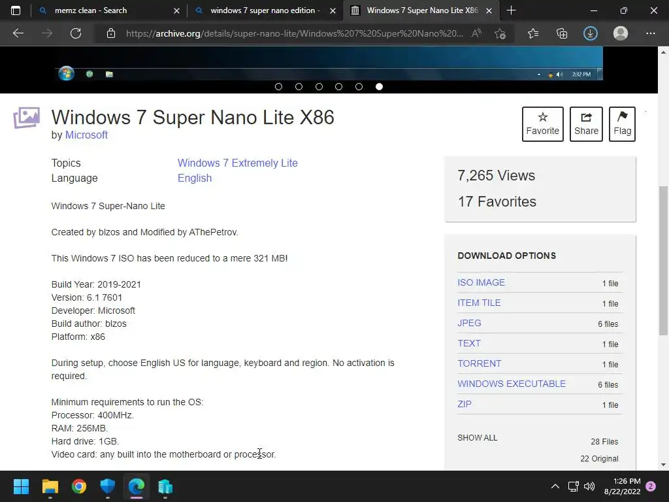Open the Microsoft author link
Image resolution: width=669 pixels, height=502 pixels.
click(86, 135)
